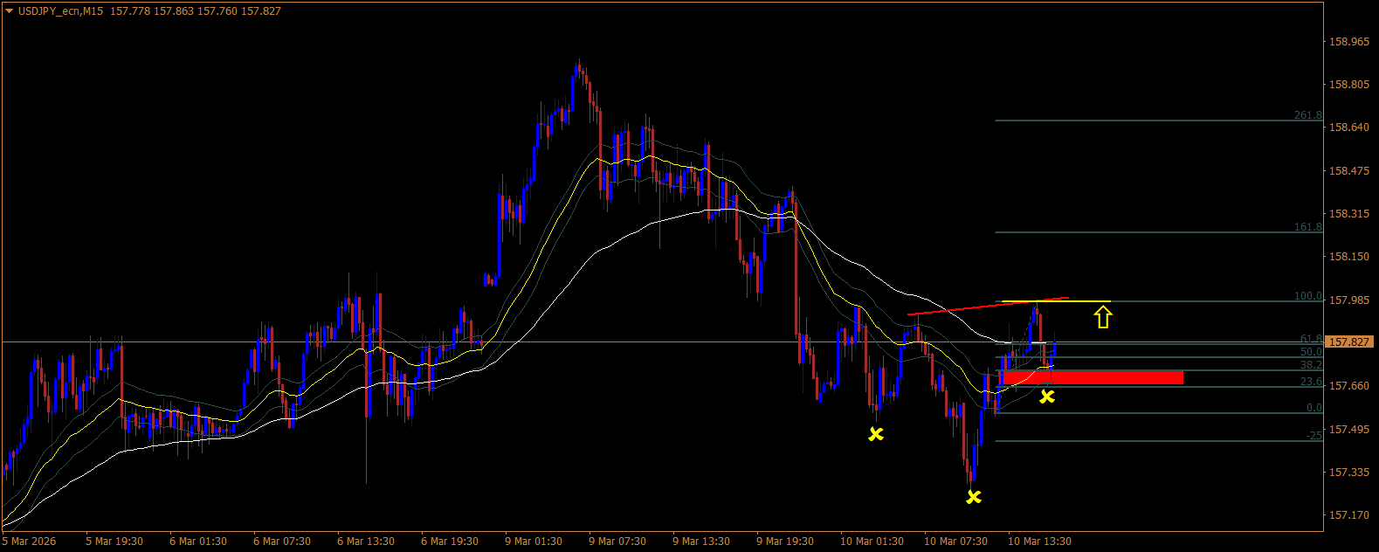This screenshot has height=552, width=1379.
Task: Click price scale value 157.335
Action: click(x=1348, y=473)
